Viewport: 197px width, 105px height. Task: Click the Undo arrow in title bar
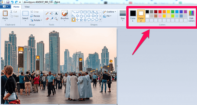point(12,2)
